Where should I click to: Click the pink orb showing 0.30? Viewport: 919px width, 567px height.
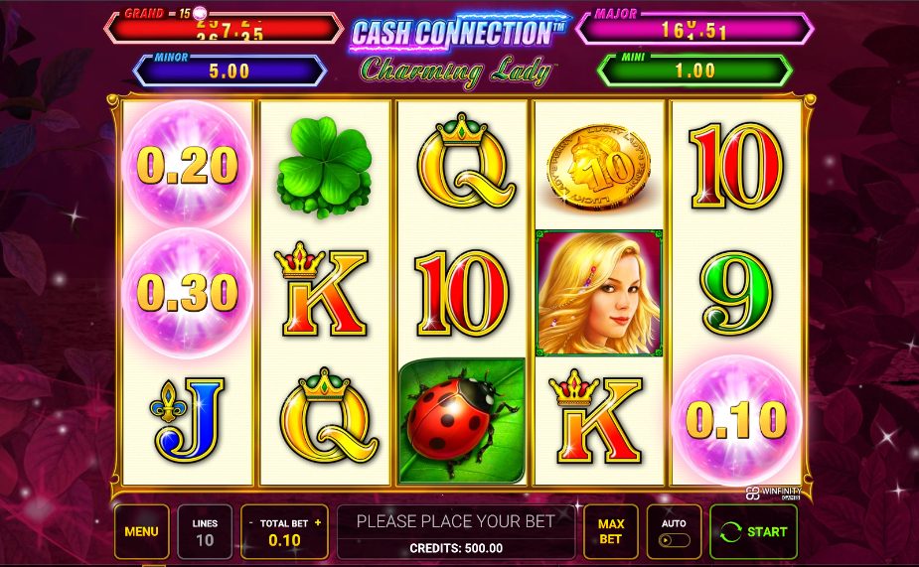[188, 292]
